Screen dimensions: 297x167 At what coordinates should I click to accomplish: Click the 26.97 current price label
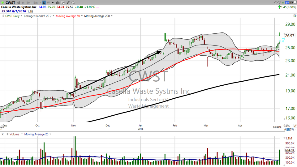[290, 36]
